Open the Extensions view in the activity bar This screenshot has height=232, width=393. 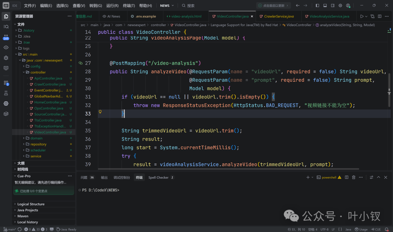pyautogui.click(x=6, y=83)
